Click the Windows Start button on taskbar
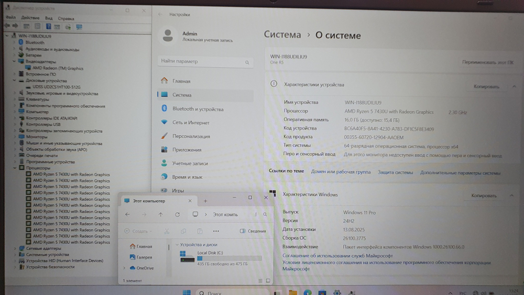The image size is (524, 295). [x=185, y=292]
